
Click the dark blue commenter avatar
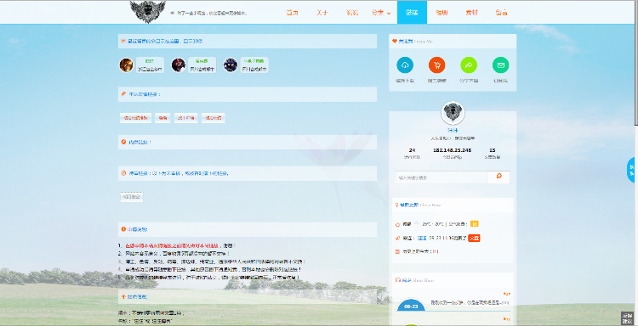point(231,65)
